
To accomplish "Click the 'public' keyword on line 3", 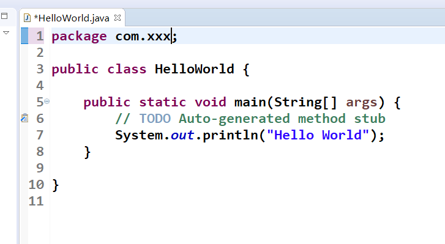I will [75, 70].
